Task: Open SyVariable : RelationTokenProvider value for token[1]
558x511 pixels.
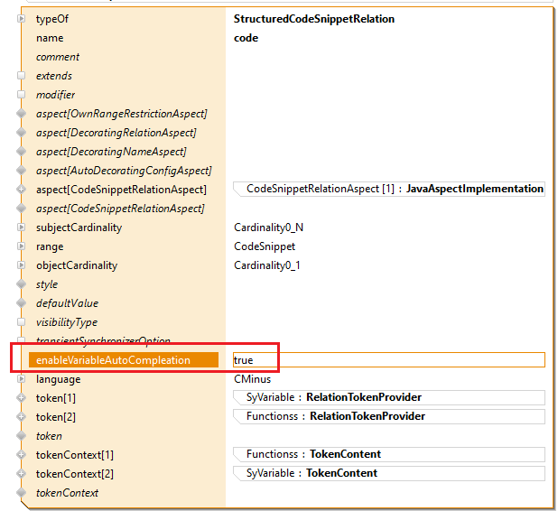Action: 333,397
